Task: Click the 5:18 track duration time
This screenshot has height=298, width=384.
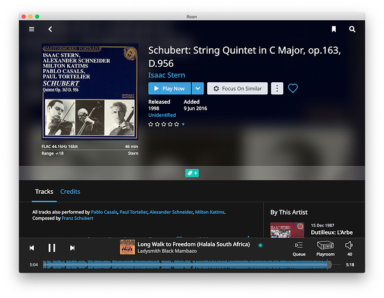Action: tap(350, 265)
